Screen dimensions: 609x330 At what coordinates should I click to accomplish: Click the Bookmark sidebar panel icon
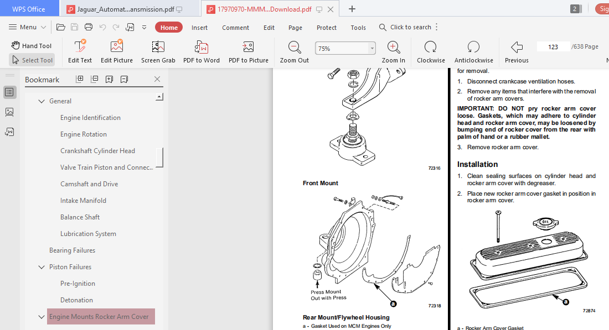pyautogui.click(x=9, y=92)
